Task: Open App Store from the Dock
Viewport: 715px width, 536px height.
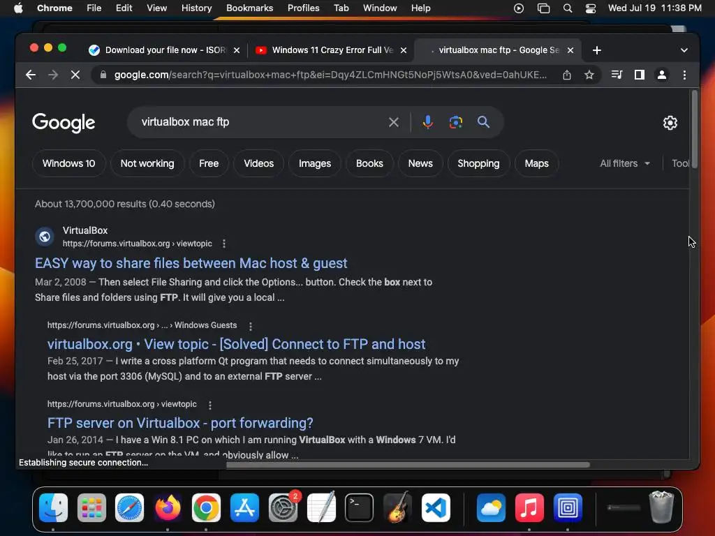Action: tap(244, 508)
